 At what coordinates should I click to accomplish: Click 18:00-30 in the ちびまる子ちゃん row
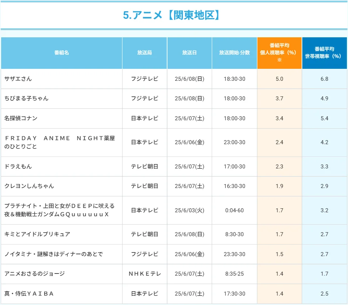(235, 98)
